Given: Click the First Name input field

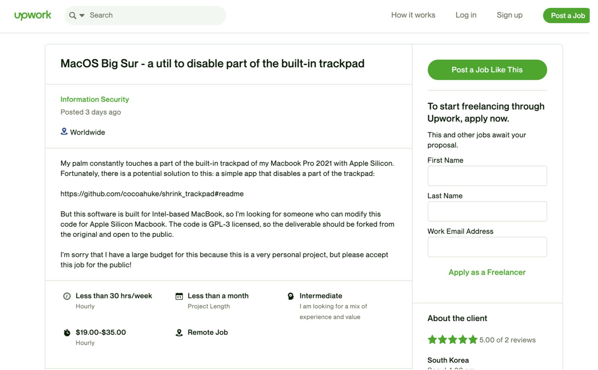Looking at the screenshot, I should point(487,176).
